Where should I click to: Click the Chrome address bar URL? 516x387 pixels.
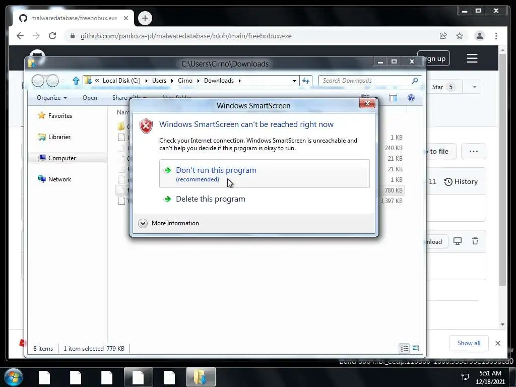click(186, 36)
